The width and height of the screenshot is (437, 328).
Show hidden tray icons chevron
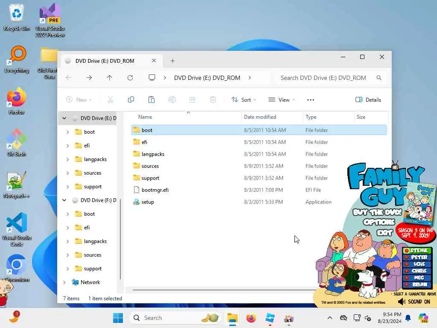(330, 318)
